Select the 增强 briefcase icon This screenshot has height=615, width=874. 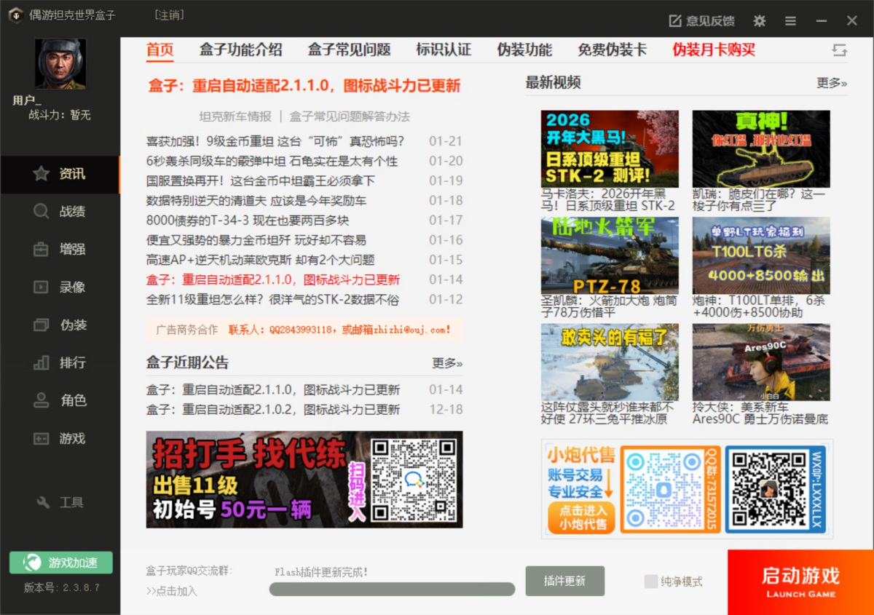point(42,250)
